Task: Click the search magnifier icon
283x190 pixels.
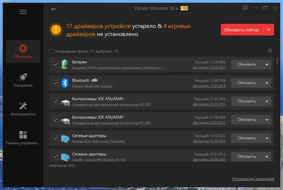Action: tap(270, 50)
